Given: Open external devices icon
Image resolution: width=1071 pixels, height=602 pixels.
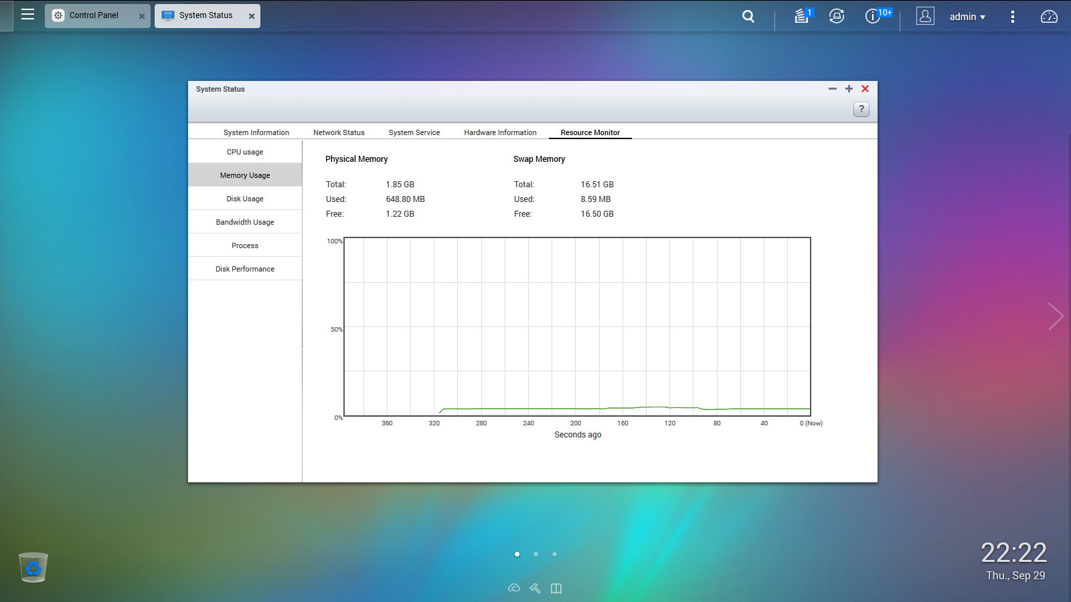Looking at the screenshot, I should coord(837,16).
